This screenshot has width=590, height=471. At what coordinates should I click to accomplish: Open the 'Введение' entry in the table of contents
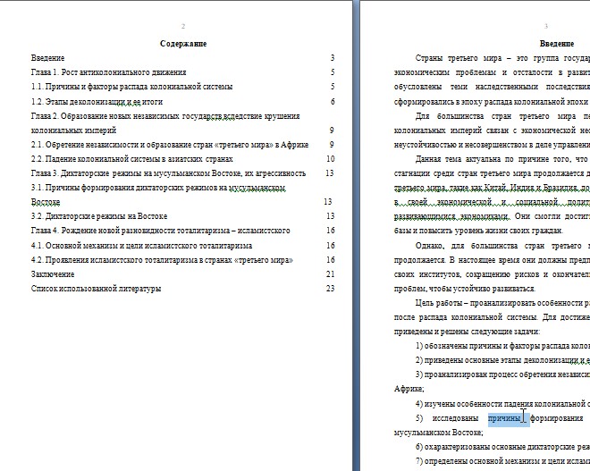click(47, 57)
